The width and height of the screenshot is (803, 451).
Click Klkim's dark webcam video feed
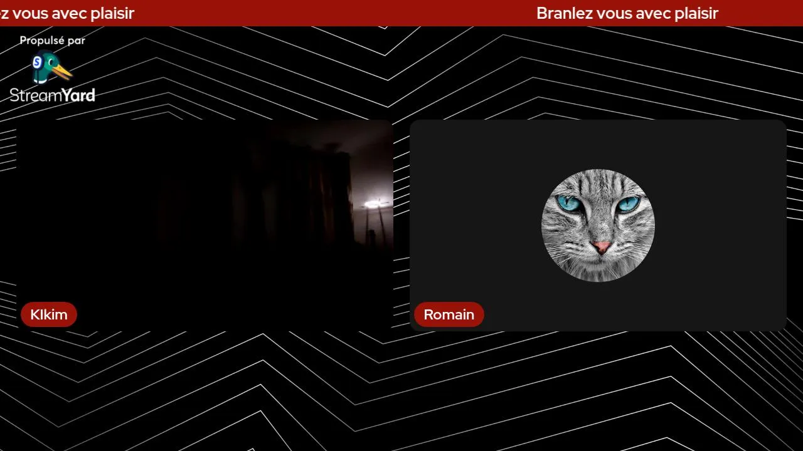(205, 225)
